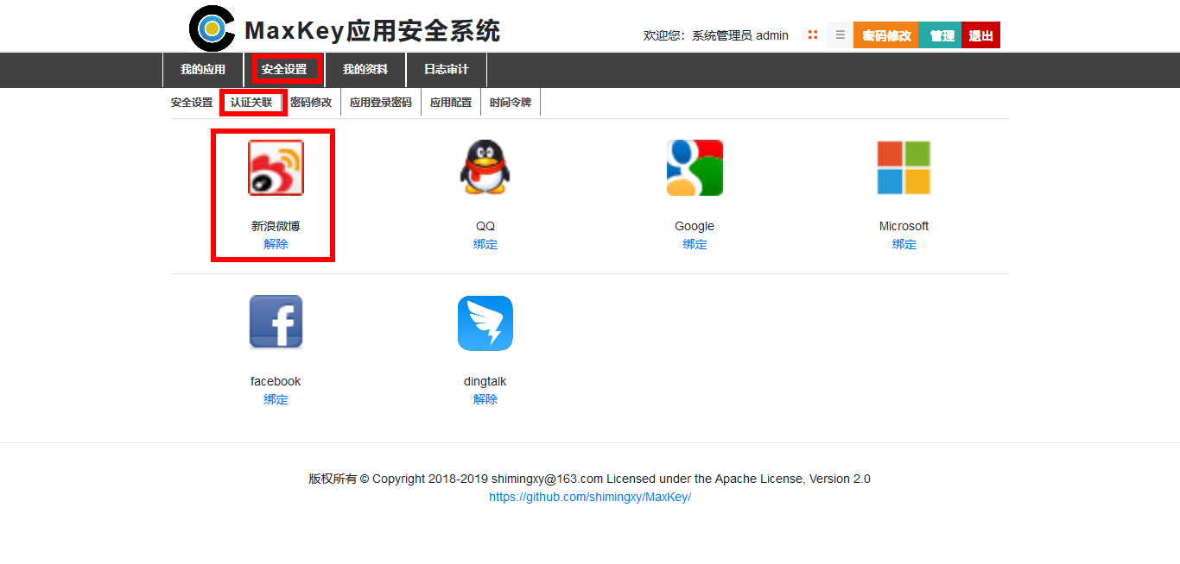The height and width of the screenshot is (564, 1180).
Task: Unbind 新浪微博 via the 解除 link
Action: point(276,244)
